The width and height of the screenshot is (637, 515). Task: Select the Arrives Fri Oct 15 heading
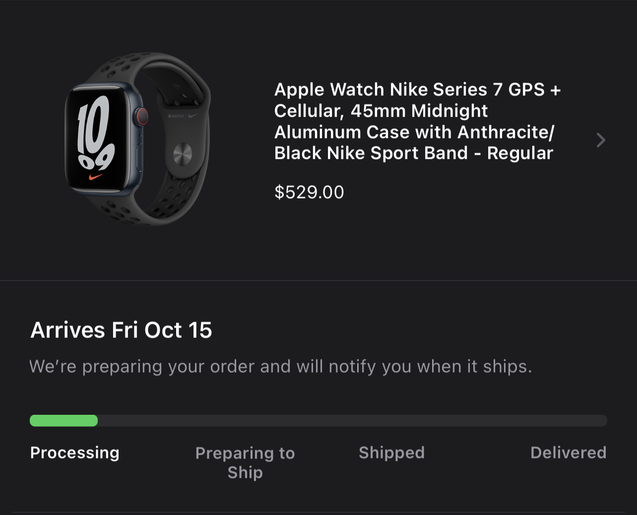coord(121,330)
